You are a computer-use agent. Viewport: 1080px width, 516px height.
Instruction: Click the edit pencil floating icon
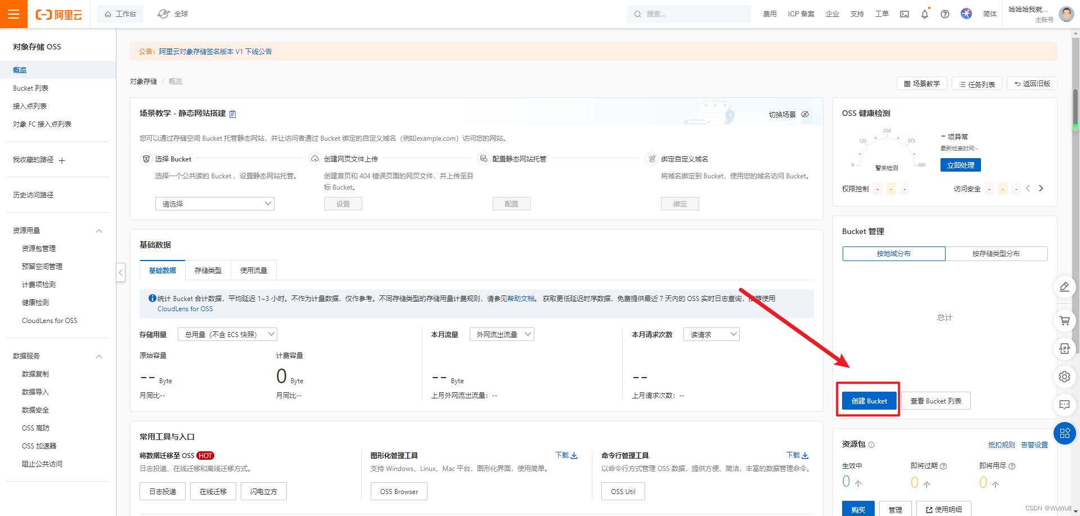click(1064, 287)
